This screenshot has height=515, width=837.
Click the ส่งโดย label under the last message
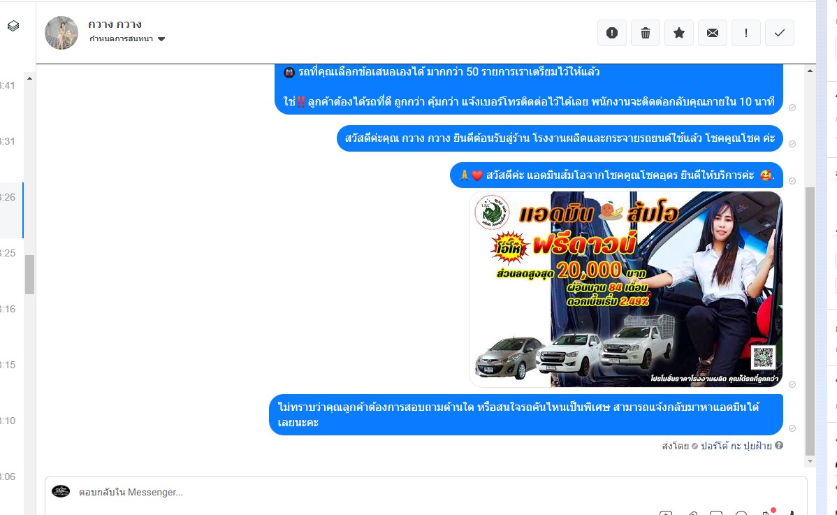675,446
